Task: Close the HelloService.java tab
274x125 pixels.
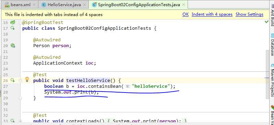Action: (84, 5)
